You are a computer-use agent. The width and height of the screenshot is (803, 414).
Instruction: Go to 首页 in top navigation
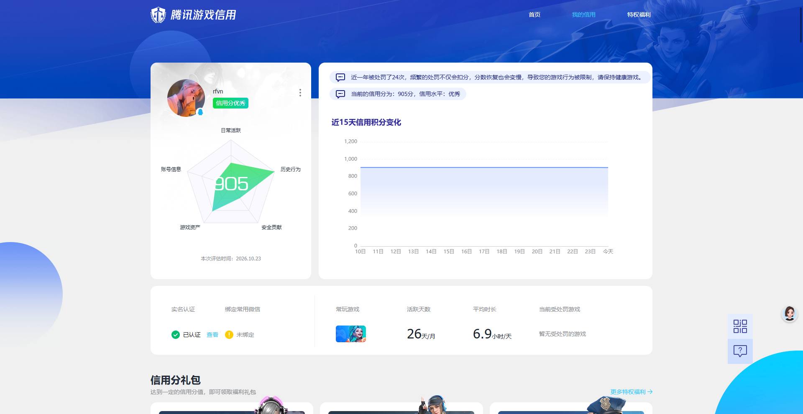(x=534, y=15)
